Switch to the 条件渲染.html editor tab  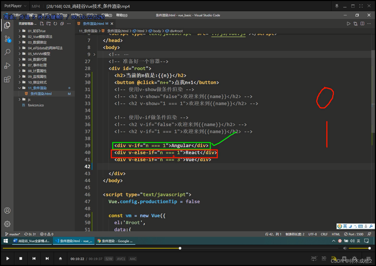[95, 24]
